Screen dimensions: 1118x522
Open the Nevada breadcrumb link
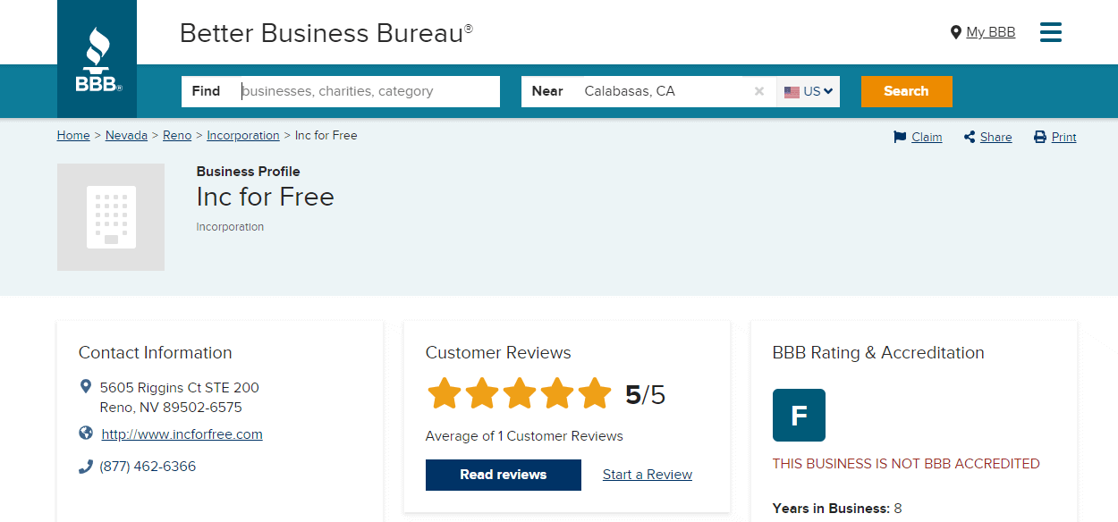tap(126, 136)
